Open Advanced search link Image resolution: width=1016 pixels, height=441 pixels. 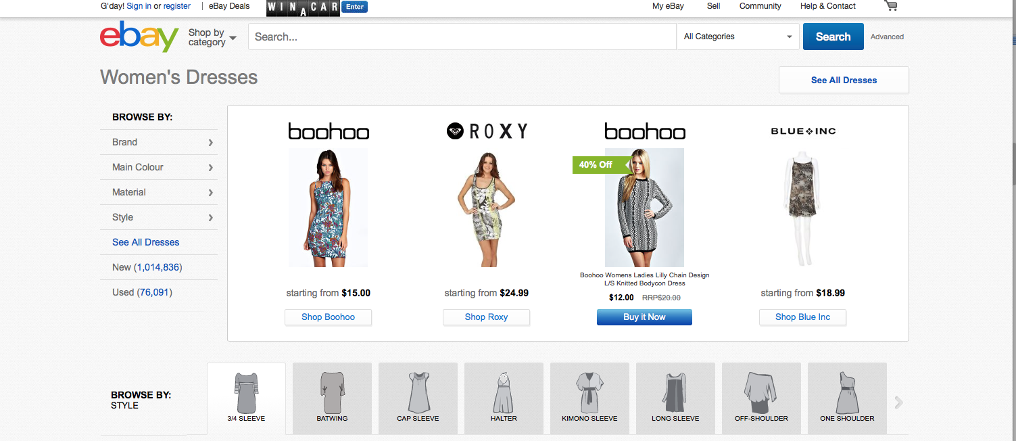point(887,37)
